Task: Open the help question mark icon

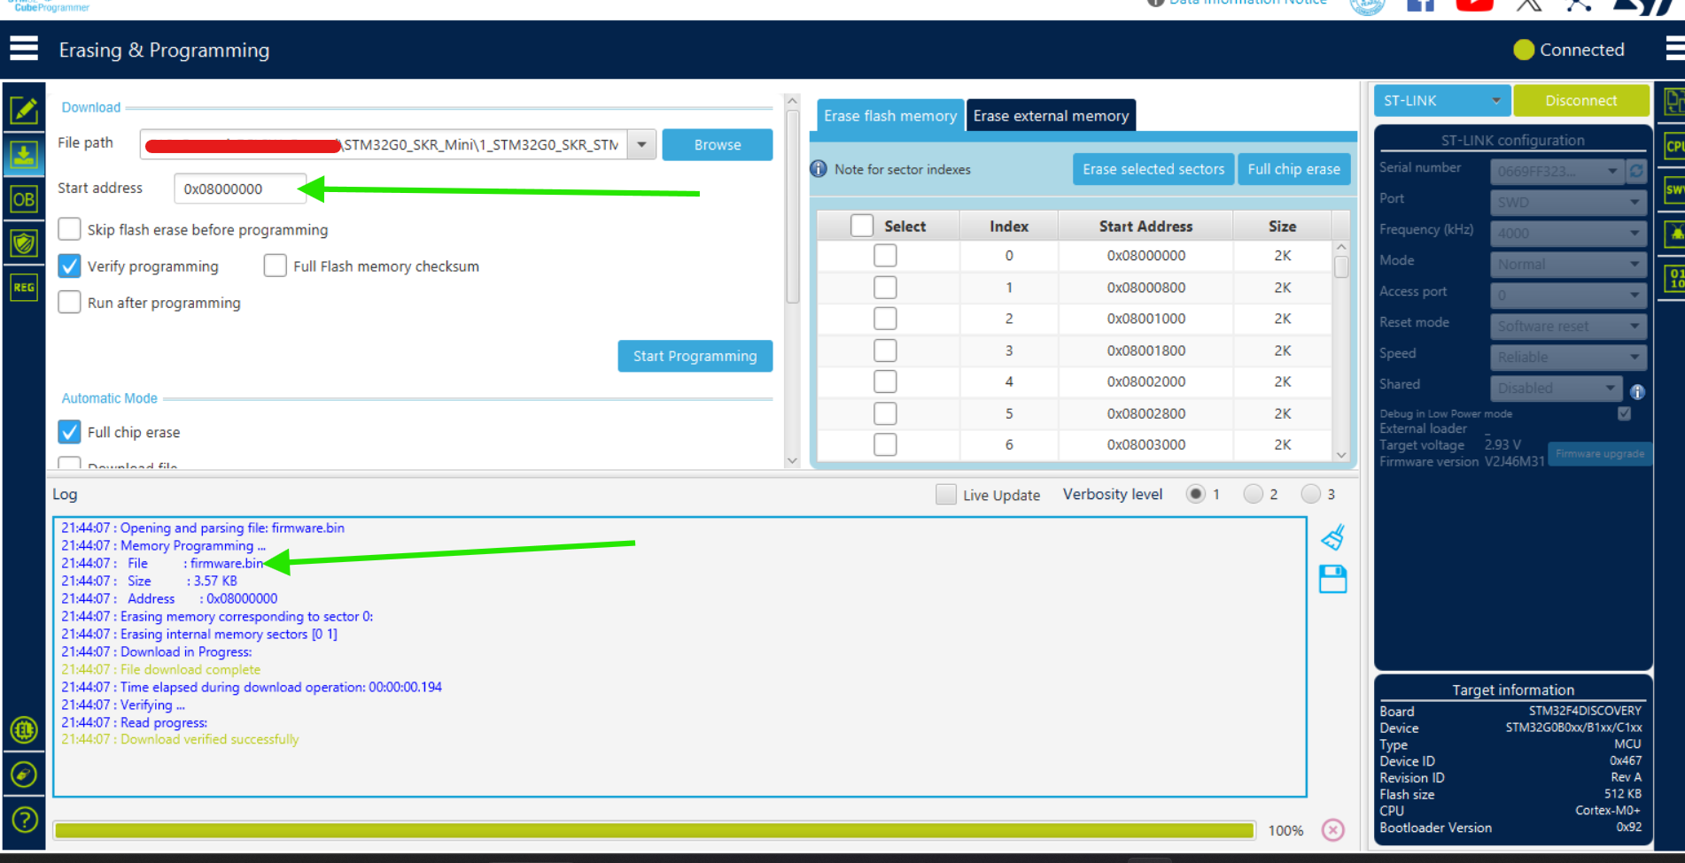Action: [24, 821]
